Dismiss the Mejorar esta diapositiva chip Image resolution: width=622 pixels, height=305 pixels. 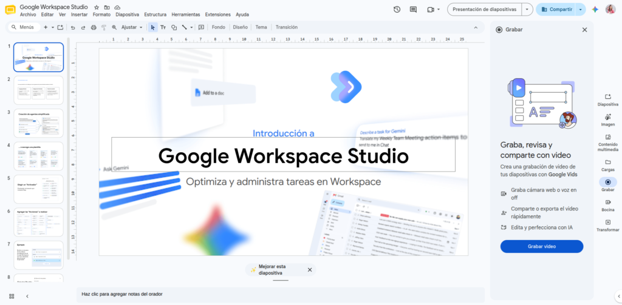coord(310,270)
